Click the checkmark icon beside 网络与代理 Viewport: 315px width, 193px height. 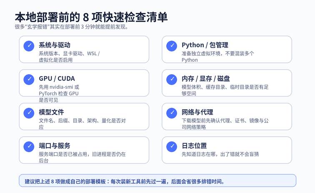pos(172,113)
